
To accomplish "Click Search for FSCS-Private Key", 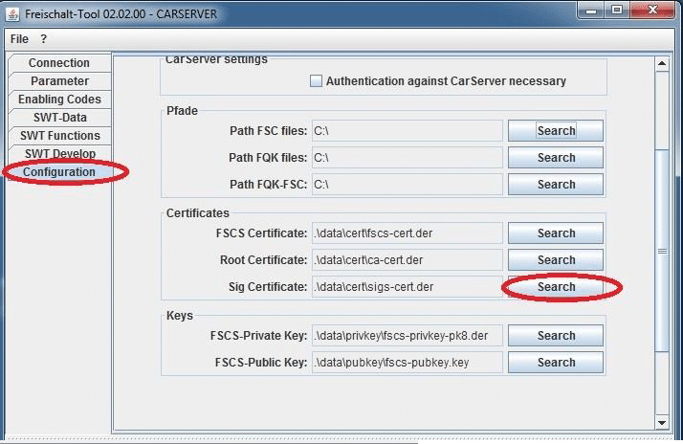I will coord(555,336).
